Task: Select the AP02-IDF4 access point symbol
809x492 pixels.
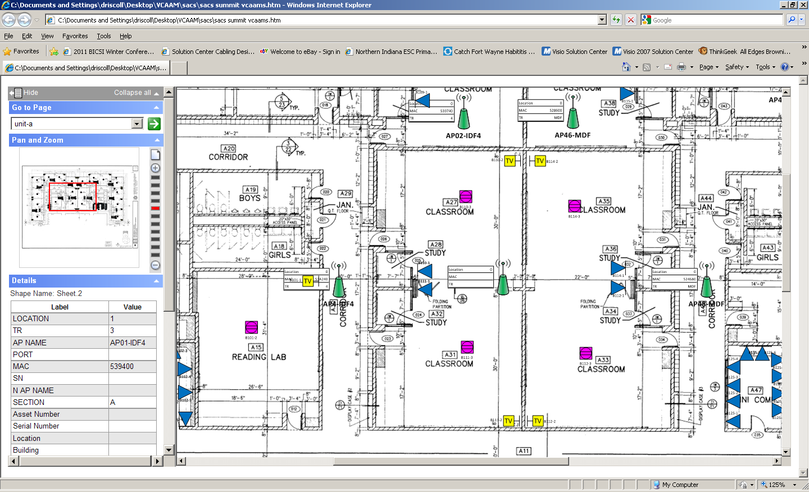Action: click(463, 111)
